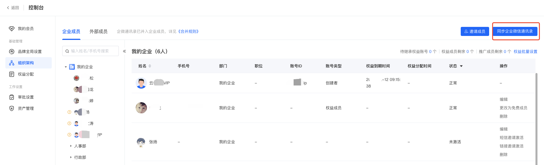The height and width of the screenshot is (165, 544).
Task: Open 资产管理 shield icon
Action: pos(12,108)
